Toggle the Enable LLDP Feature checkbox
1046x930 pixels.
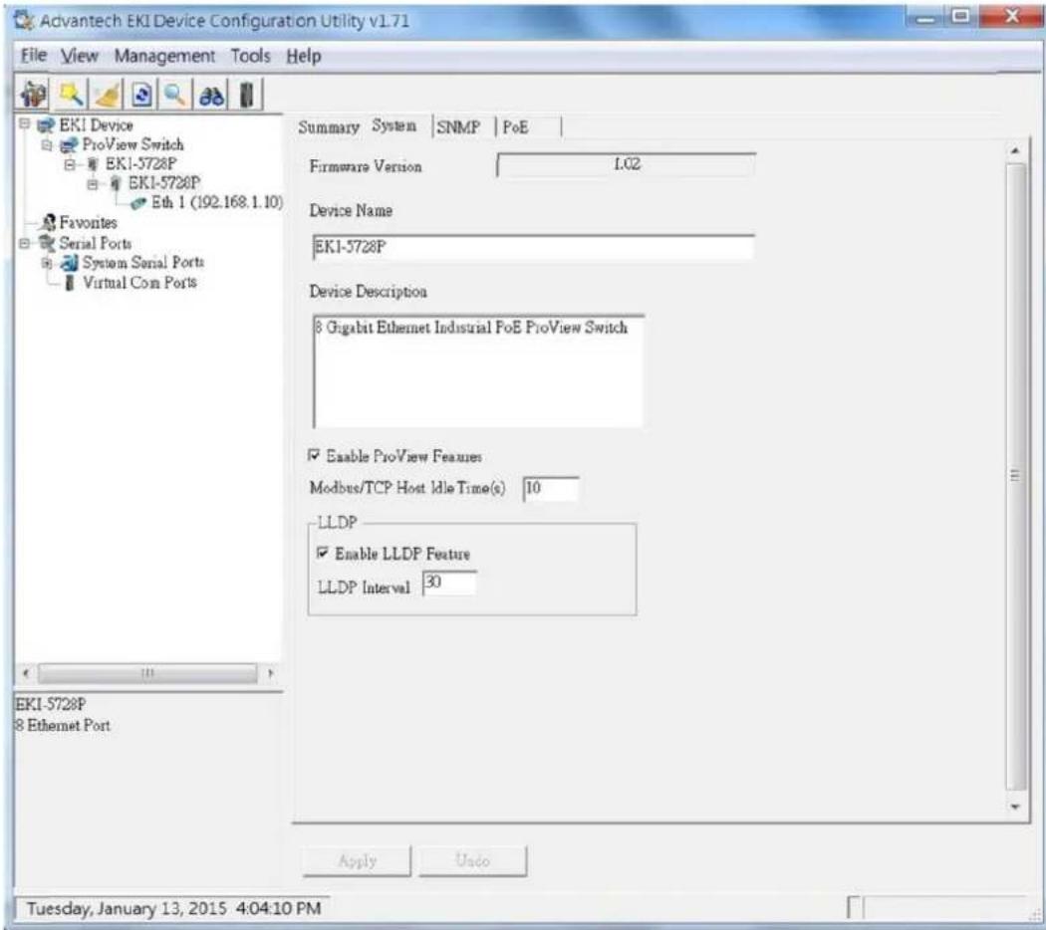[x=323, y=553]
